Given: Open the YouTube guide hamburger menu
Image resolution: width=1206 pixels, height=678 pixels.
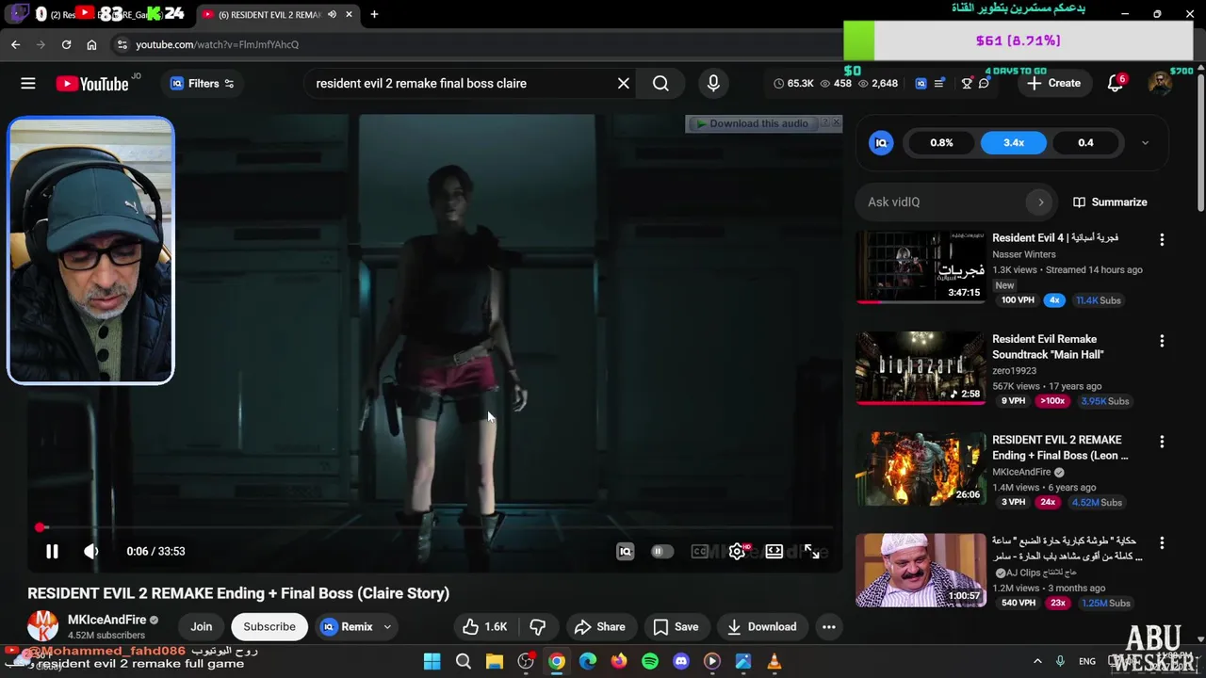Looking at the screenshot, I should coord(28,83).
